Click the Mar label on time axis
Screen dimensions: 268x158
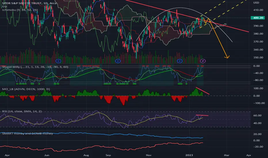pos(227,155)
